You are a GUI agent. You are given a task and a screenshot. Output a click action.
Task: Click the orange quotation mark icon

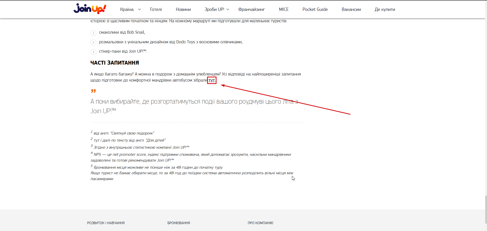(93, 91)
